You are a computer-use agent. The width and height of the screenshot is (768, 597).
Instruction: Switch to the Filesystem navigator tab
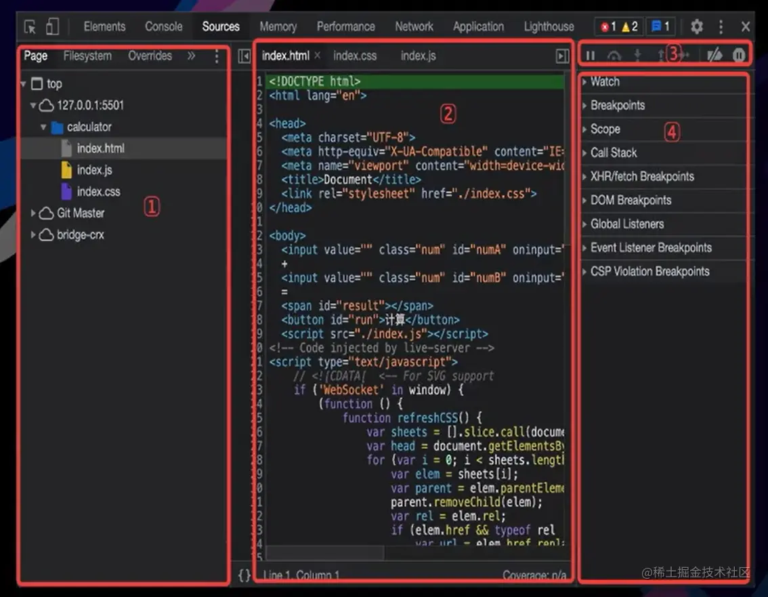tap(87, 56)
